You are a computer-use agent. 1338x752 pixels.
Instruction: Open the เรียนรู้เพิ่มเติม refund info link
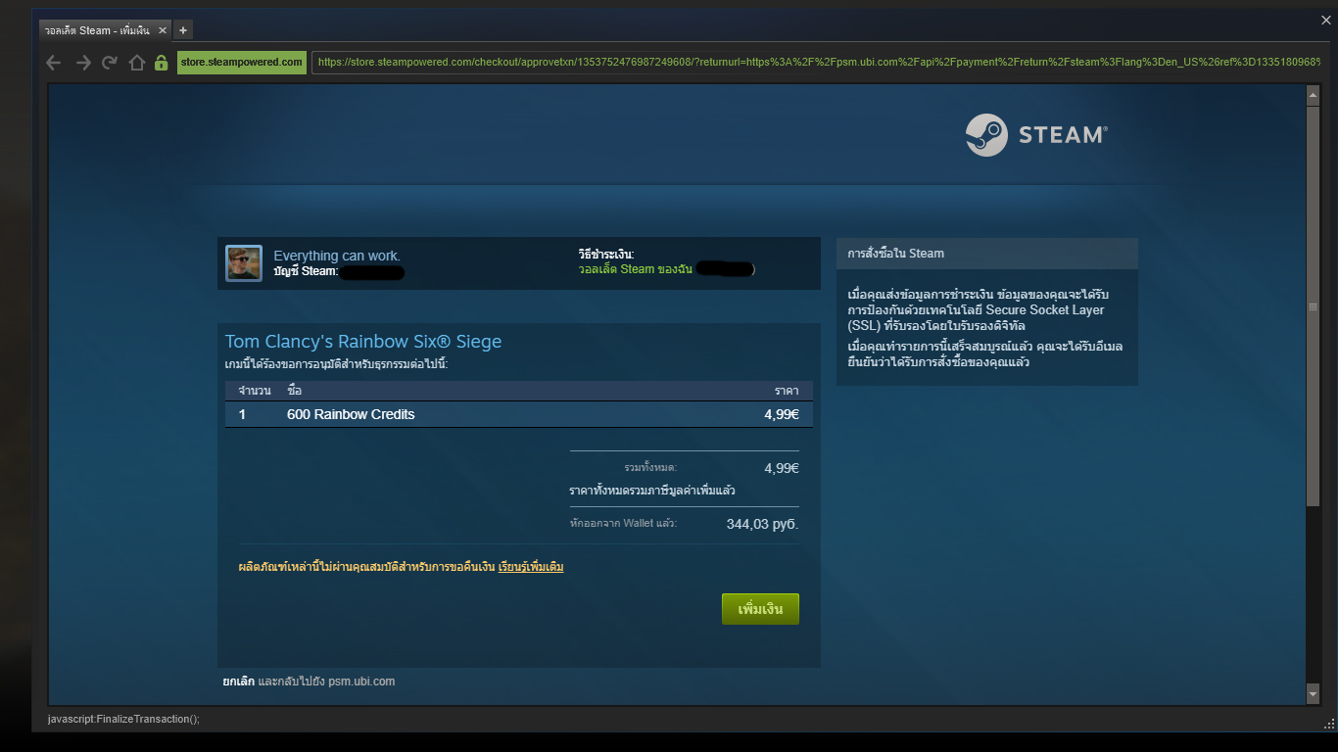tap(531, 567)
